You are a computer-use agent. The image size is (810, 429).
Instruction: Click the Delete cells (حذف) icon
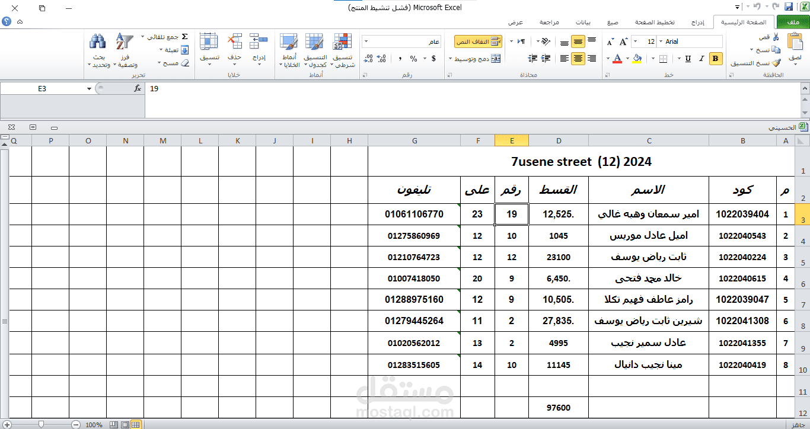[x=235, y=41]
